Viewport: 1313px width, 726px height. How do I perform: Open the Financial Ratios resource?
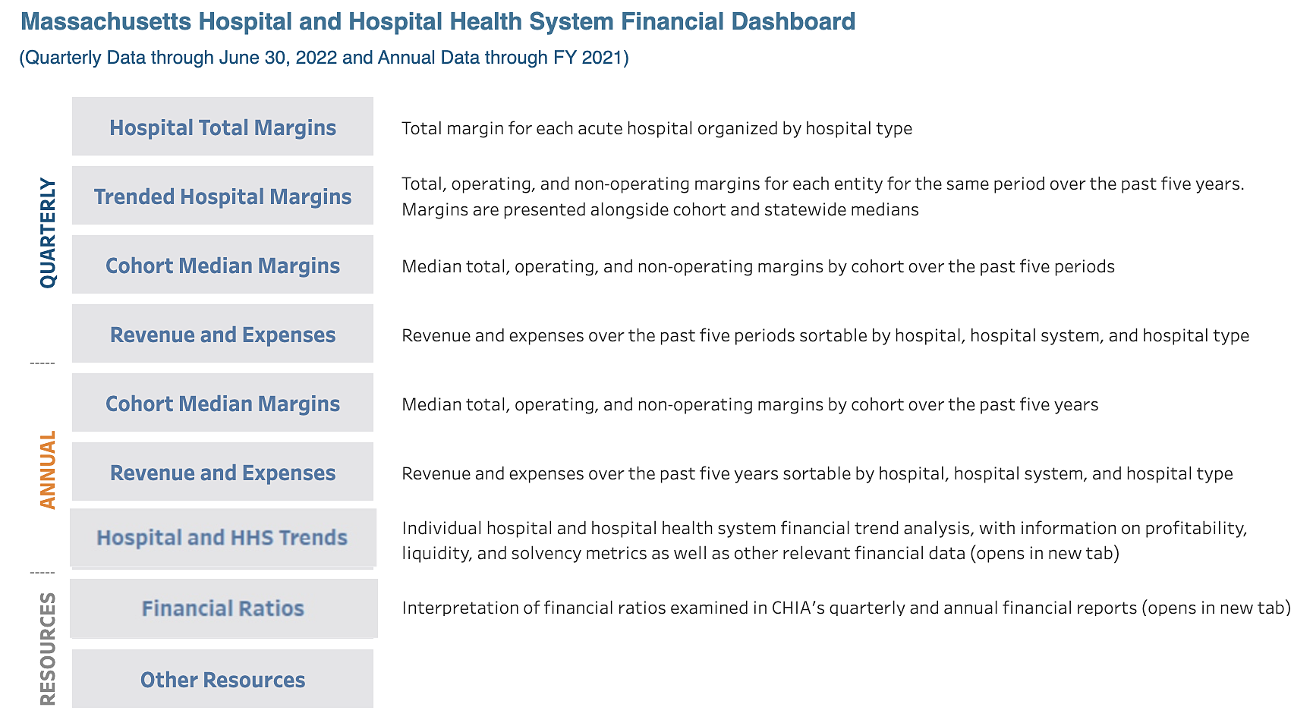point(222,608)
